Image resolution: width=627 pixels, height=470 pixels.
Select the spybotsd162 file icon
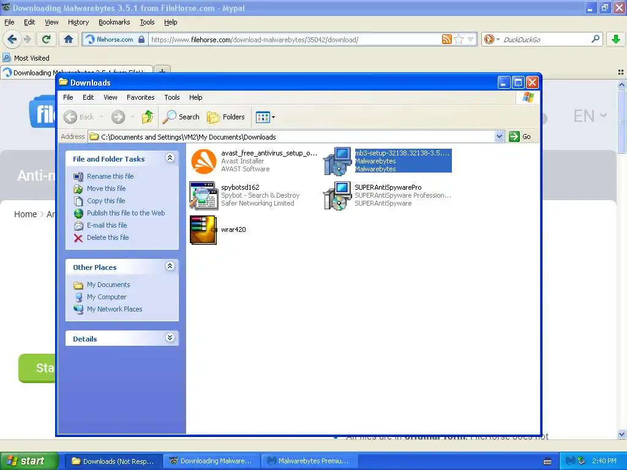tap(203, 195)
